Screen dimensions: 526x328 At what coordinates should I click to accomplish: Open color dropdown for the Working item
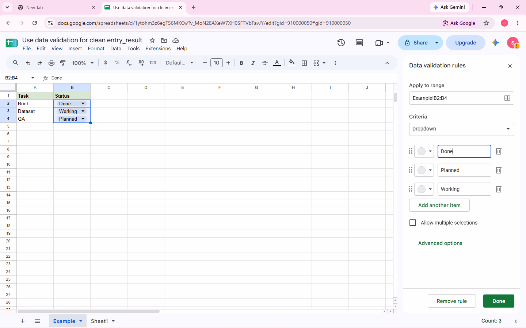(424, 189)
